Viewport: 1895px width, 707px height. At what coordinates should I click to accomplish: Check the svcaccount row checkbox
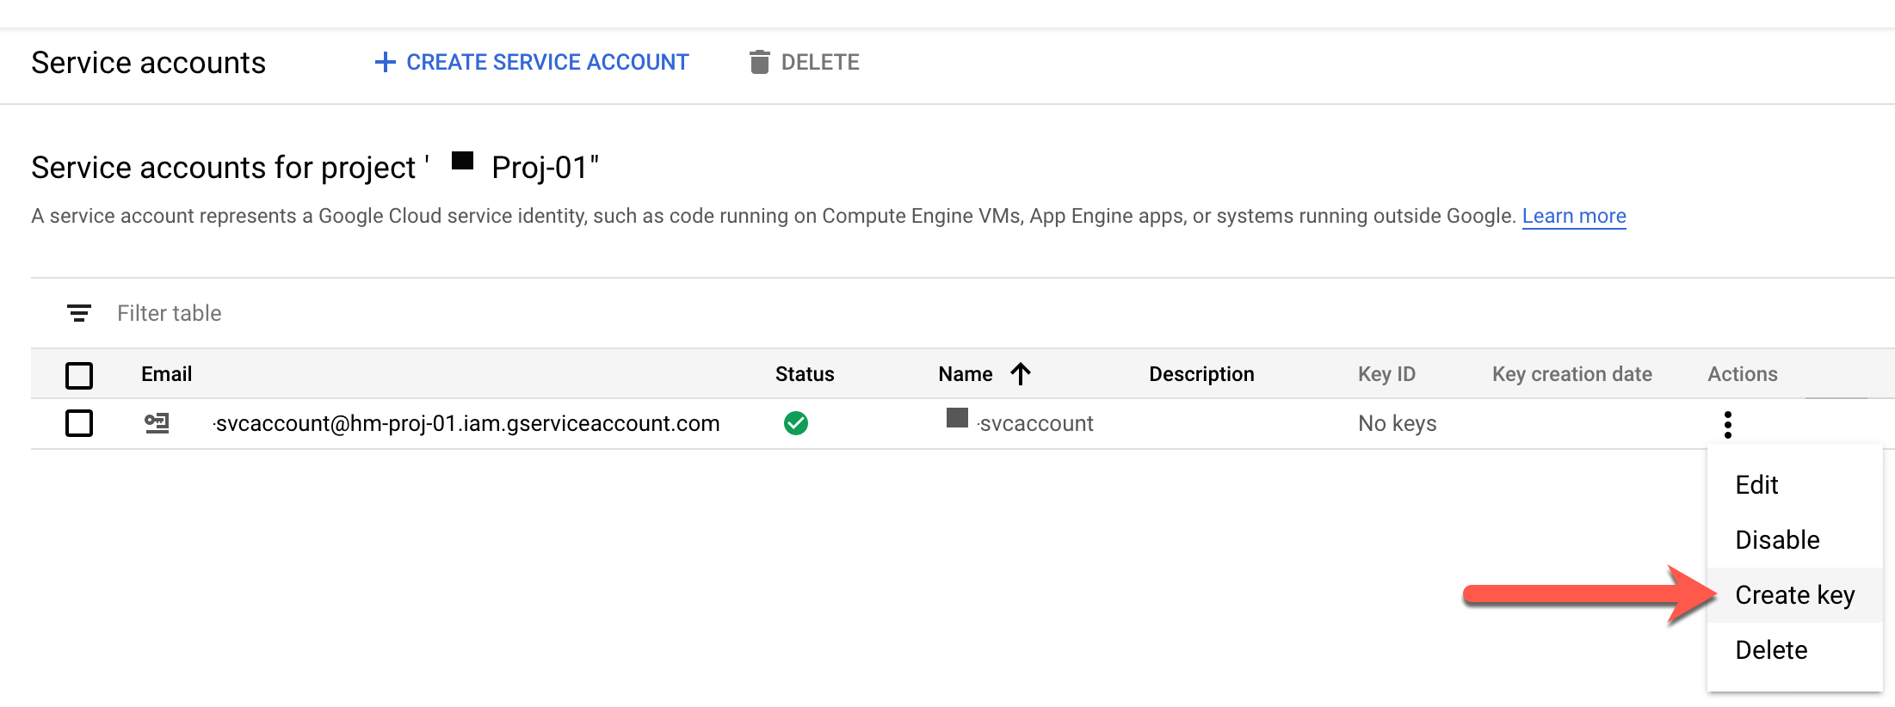point(79,423)
